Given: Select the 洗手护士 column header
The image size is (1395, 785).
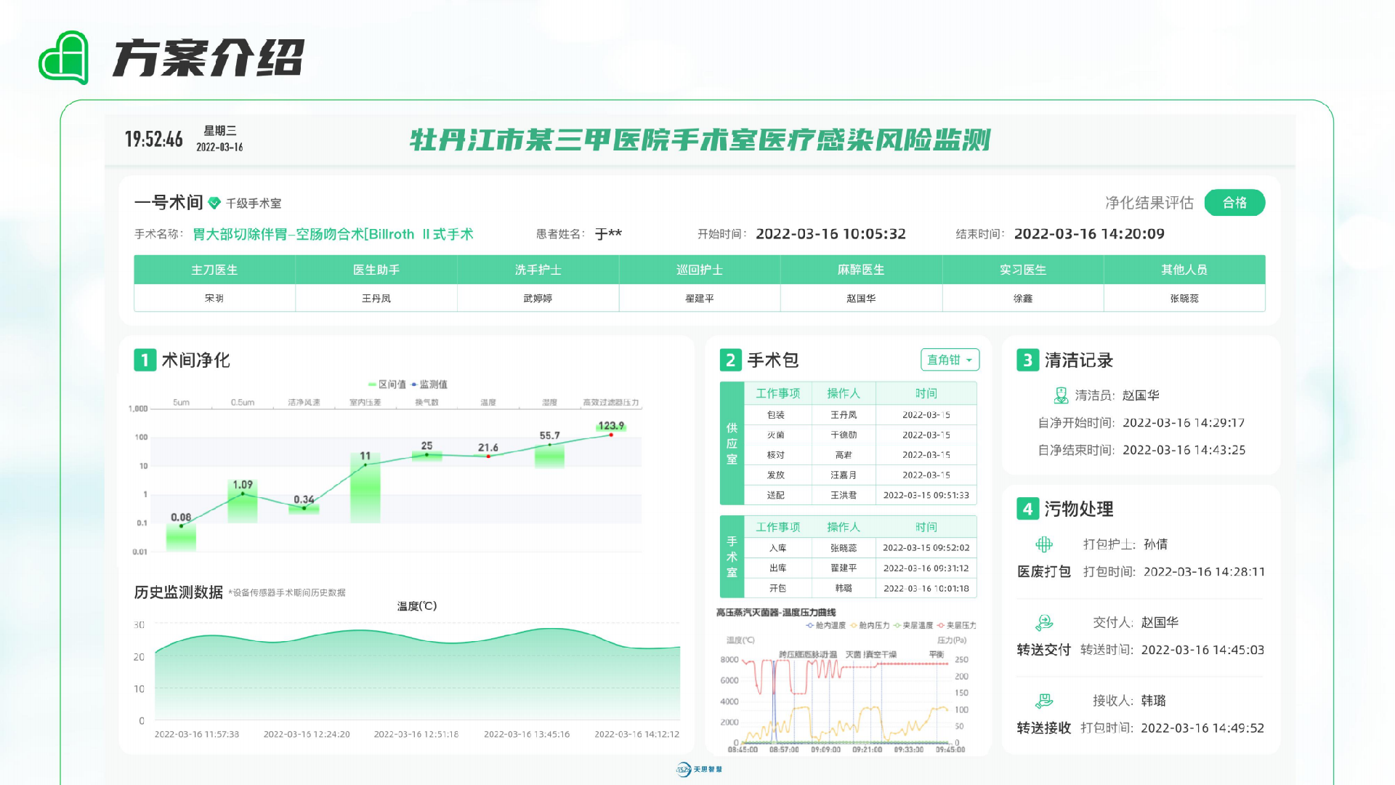Looking at the screenshot, I should [x=538, y=270].
